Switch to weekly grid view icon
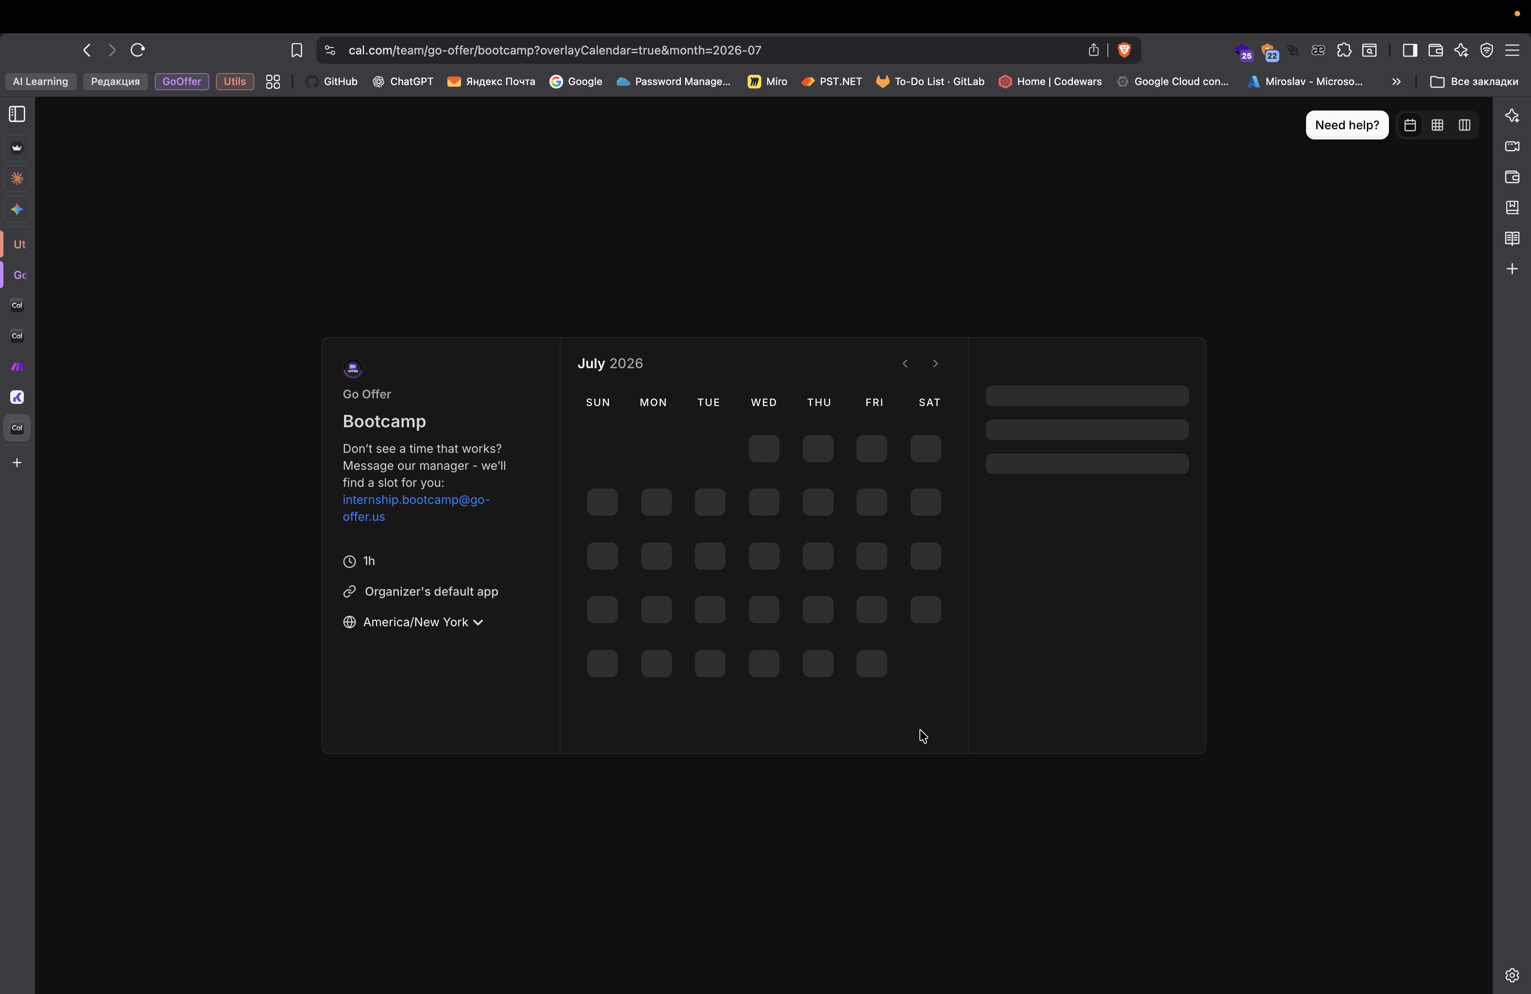Screen dimensions: 1531x994 pos(1437,125)
